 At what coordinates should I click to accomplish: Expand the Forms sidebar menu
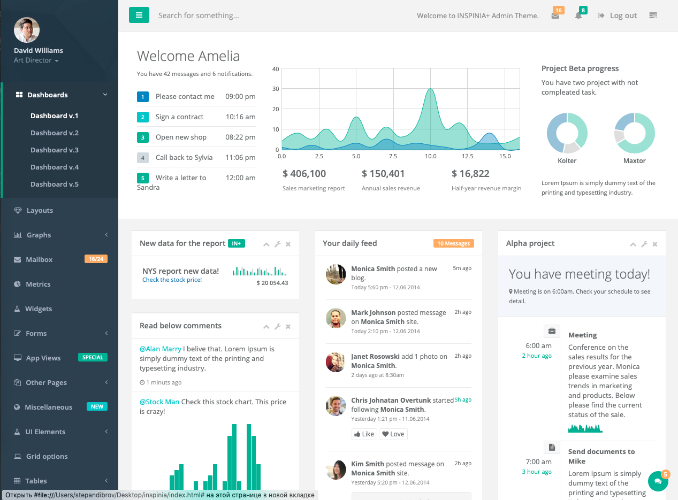click(59, 333)
